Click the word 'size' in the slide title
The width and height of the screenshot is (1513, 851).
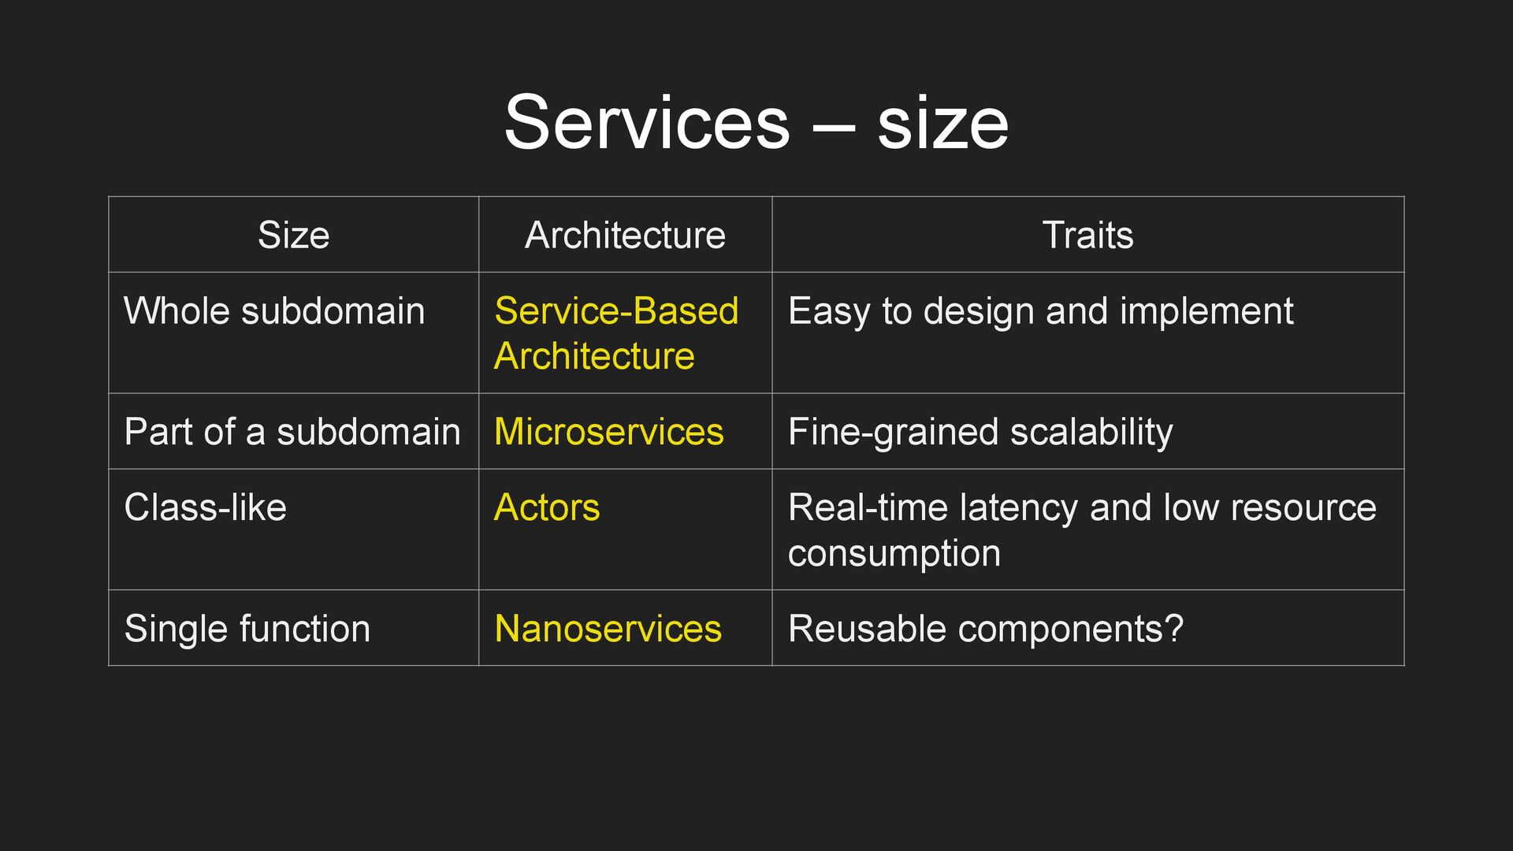point(942,124)
